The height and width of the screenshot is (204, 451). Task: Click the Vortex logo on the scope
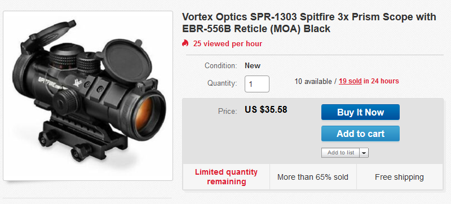[x=77, y=83]
